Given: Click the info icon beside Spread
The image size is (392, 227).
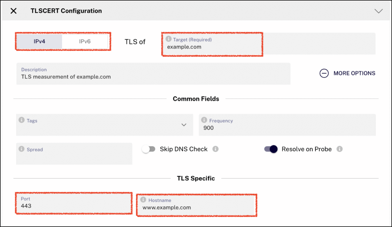Looking at the screenshot, I should tap(22, 149).
